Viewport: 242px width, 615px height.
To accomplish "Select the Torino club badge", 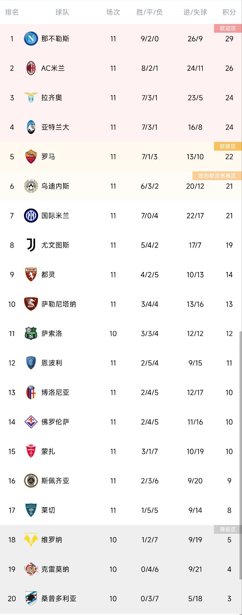I will coord(31,275).
